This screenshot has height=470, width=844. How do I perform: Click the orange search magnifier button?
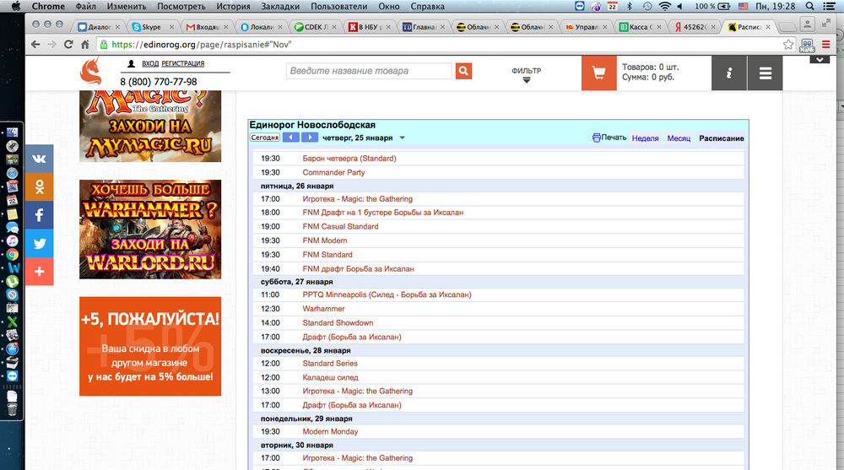[x=463, y=72]
